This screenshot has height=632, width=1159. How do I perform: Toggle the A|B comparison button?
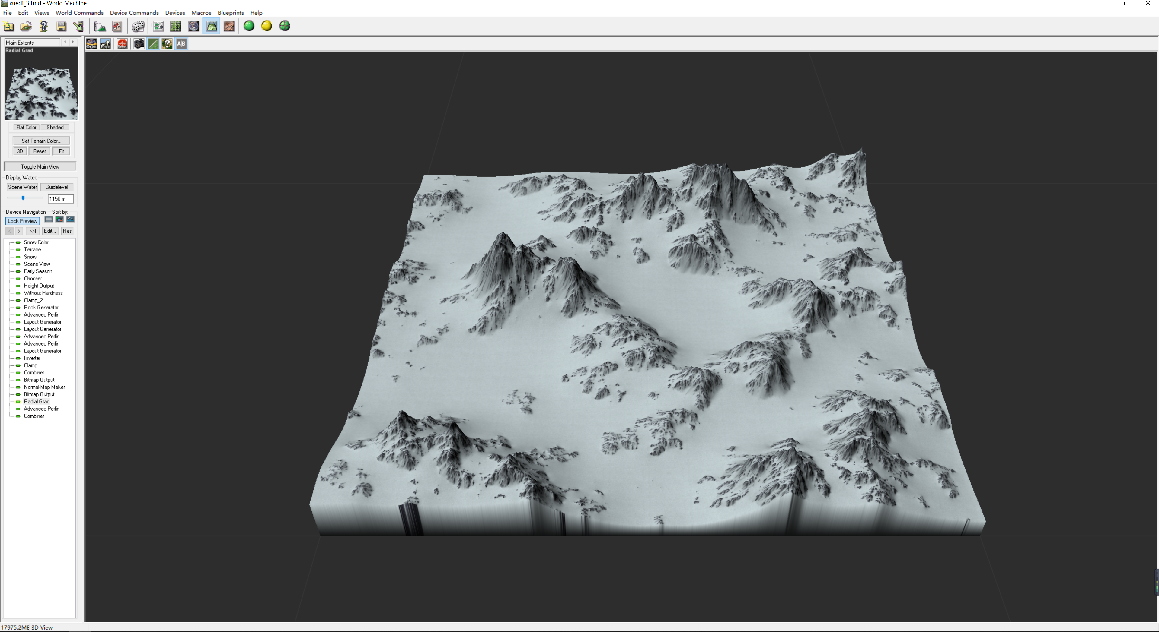181,44
